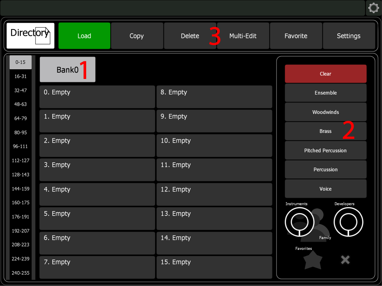The width and height of the screenshot is (382, 286).
Task: Show presets range 16-31
Action: coord(21,76)
